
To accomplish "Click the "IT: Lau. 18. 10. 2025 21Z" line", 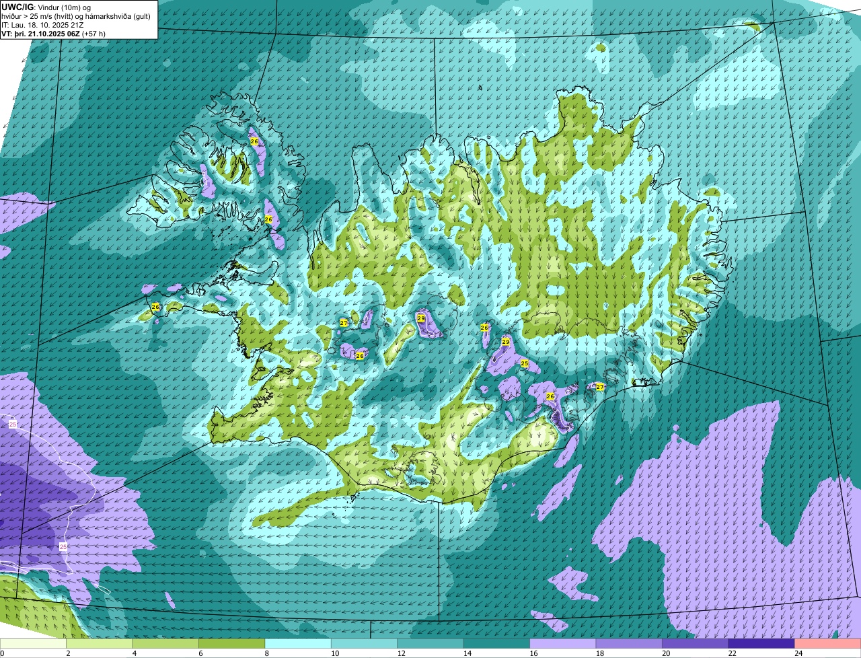I will (x=42, y=25).
